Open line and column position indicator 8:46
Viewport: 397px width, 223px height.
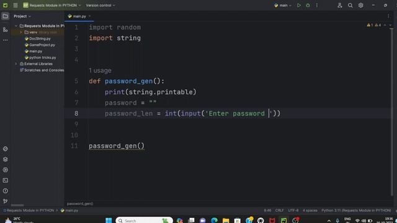point(267,211)
